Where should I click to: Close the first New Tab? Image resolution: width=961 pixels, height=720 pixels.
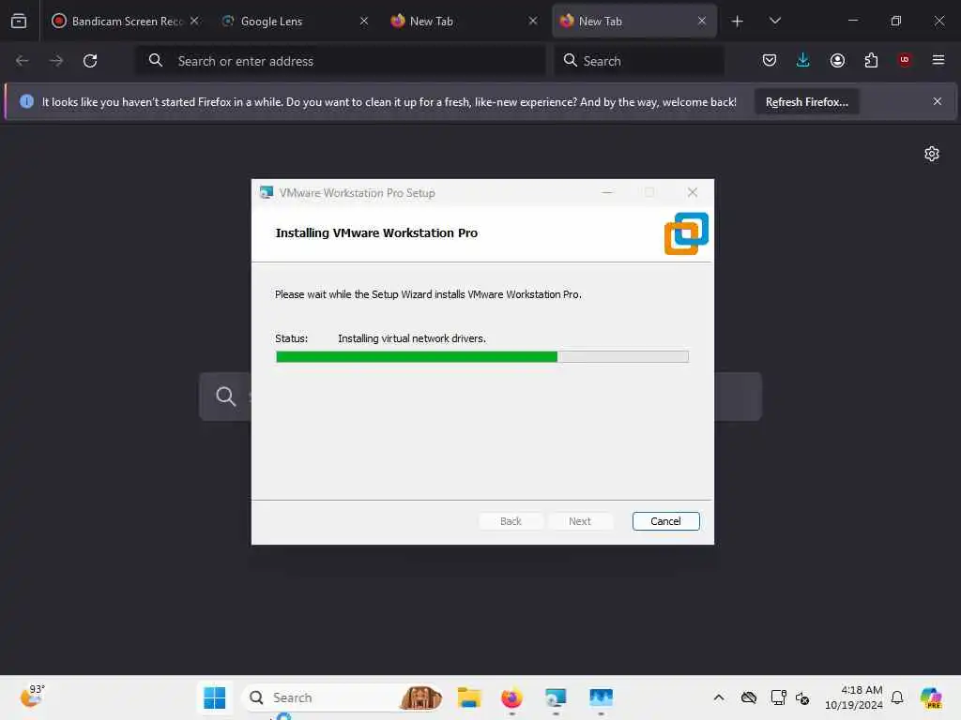[x=533, y=21]
